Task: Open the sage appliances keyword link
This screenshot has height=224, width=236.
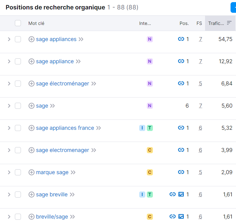Action: pyautogui.click(x=56, y=39)
